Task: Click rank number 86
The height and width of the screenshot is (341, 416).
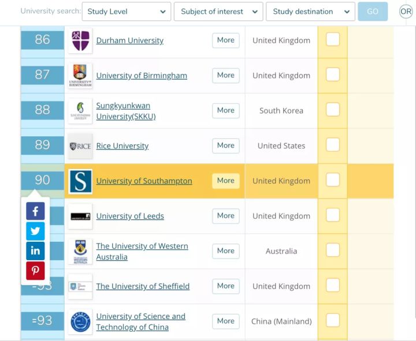Action: pyautogui.click(x=42, y=40)
